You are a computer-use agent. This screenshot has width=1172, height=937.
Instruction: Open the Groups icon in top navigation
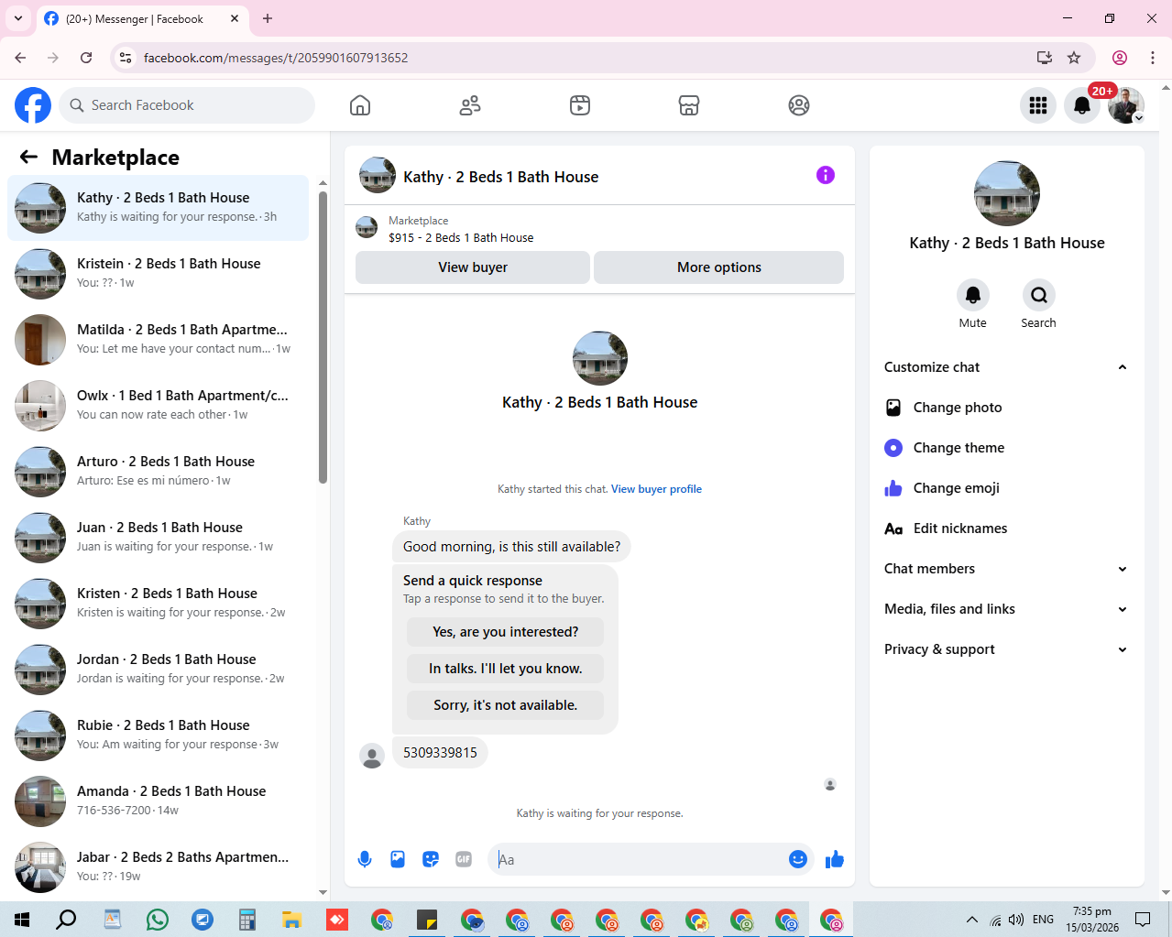[799, 105]
